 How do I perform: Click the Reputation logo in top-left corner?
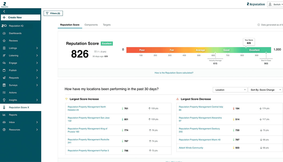(5, 5)
